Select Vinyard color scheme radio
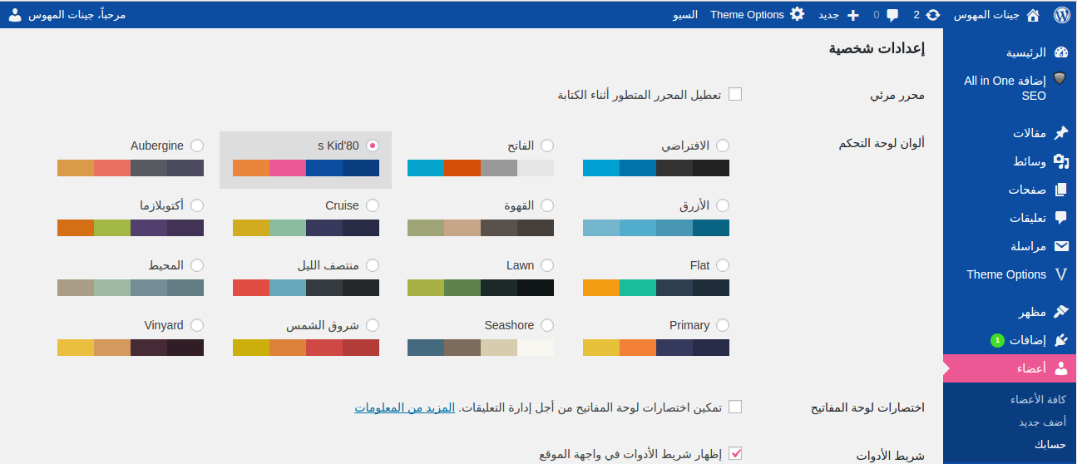 (197, 325)
